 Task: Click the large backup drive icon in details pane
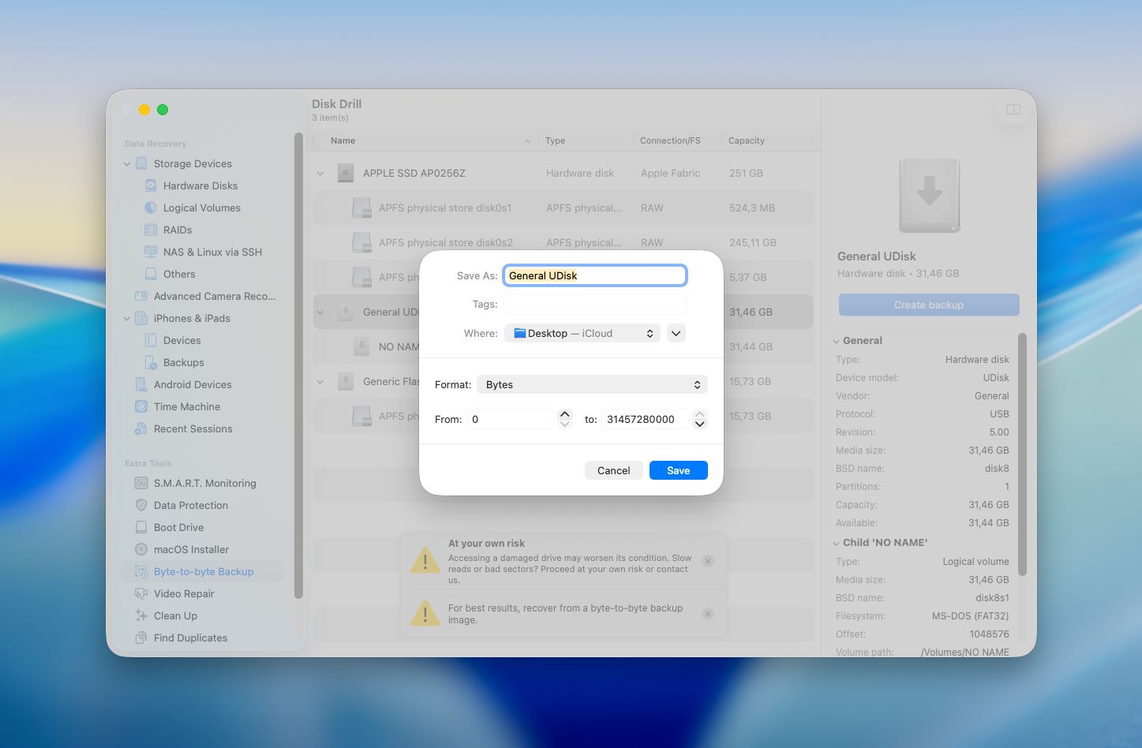point(929,195)
